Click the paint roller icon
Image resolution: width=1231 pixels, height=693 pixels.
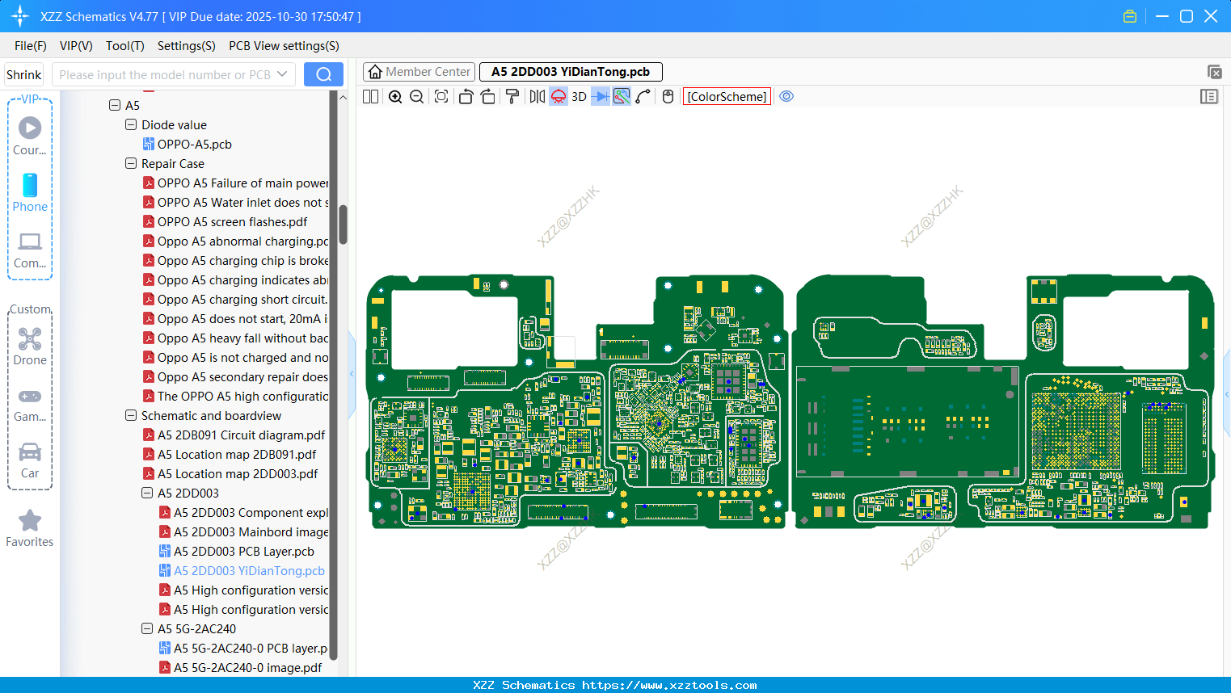click(x=512, y=97)
